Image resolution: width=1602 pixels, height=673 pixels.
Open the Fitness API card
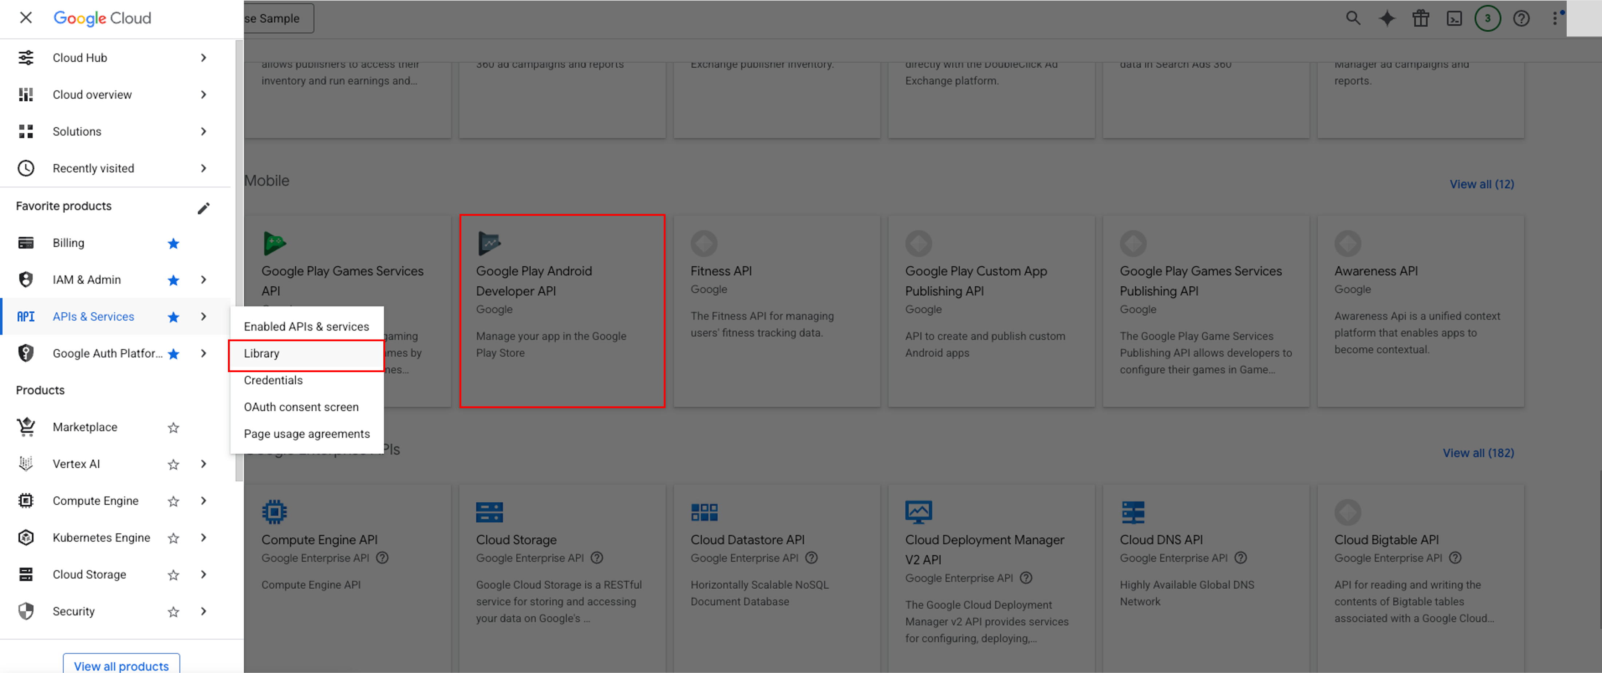(777, 311)
